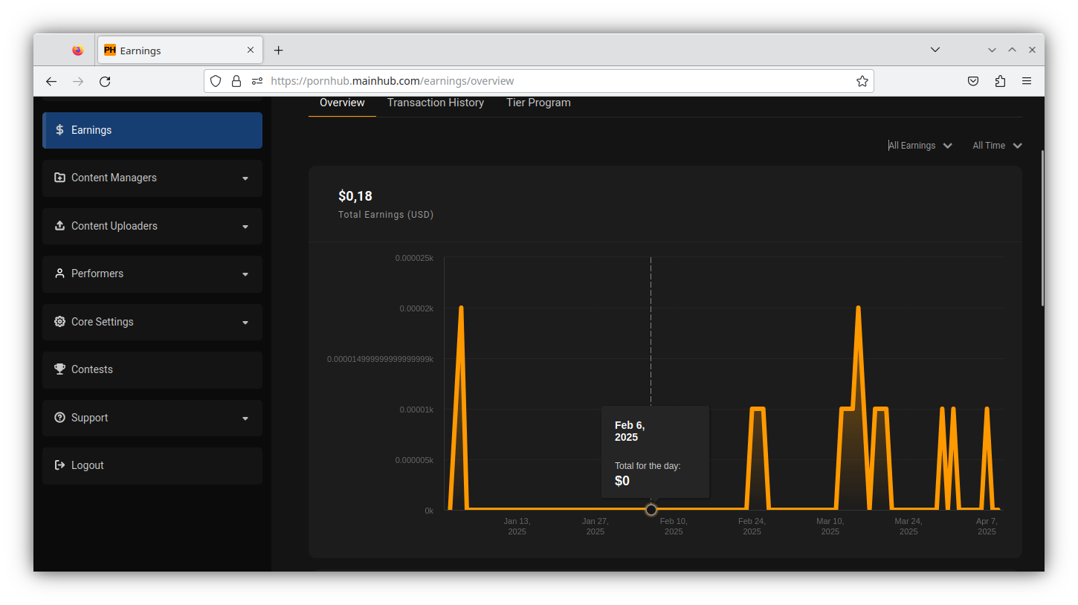1078x605 pixels.
Task: Click the Content Uploaders upload icon
Action: 59,226
